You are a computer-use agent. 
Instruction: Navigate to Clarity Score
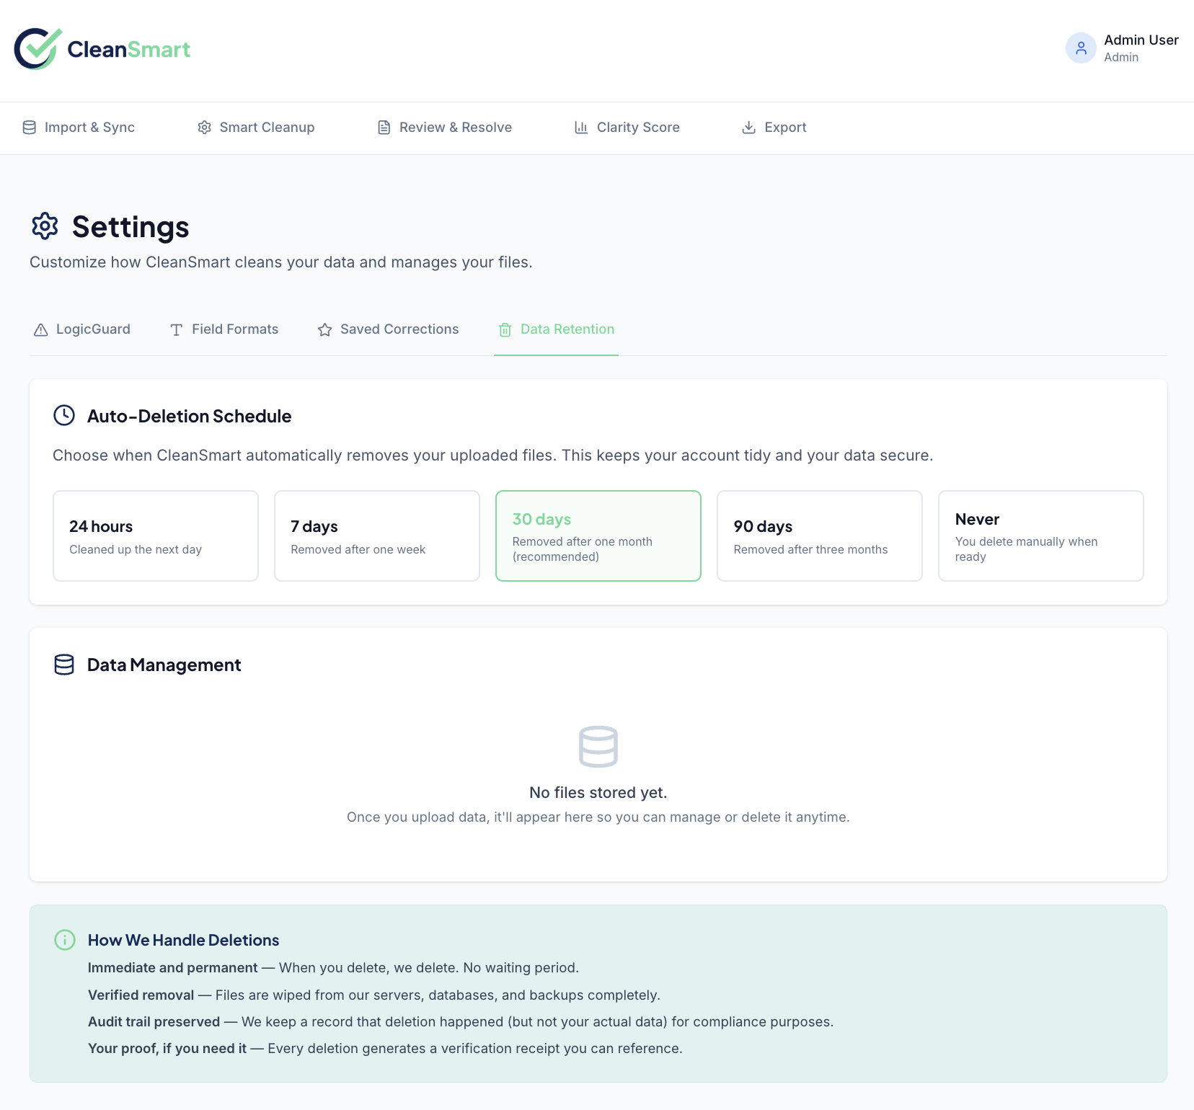[x=627, y=128]
